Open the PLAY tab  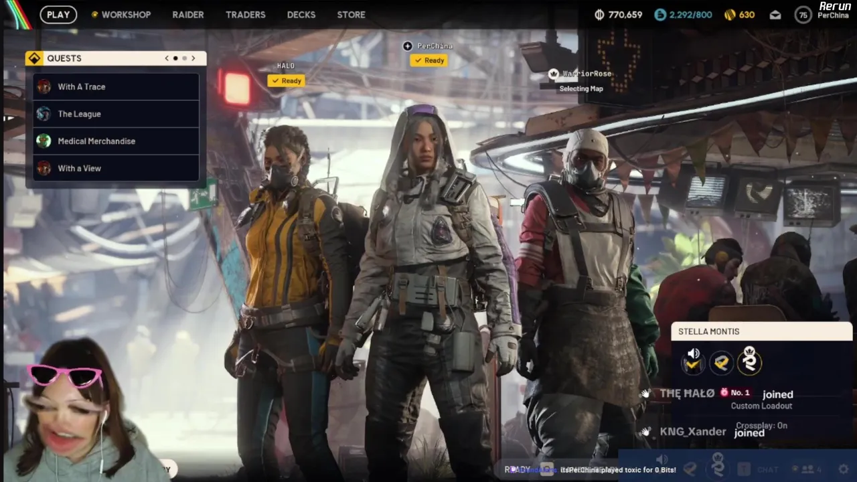coord(58,15)
